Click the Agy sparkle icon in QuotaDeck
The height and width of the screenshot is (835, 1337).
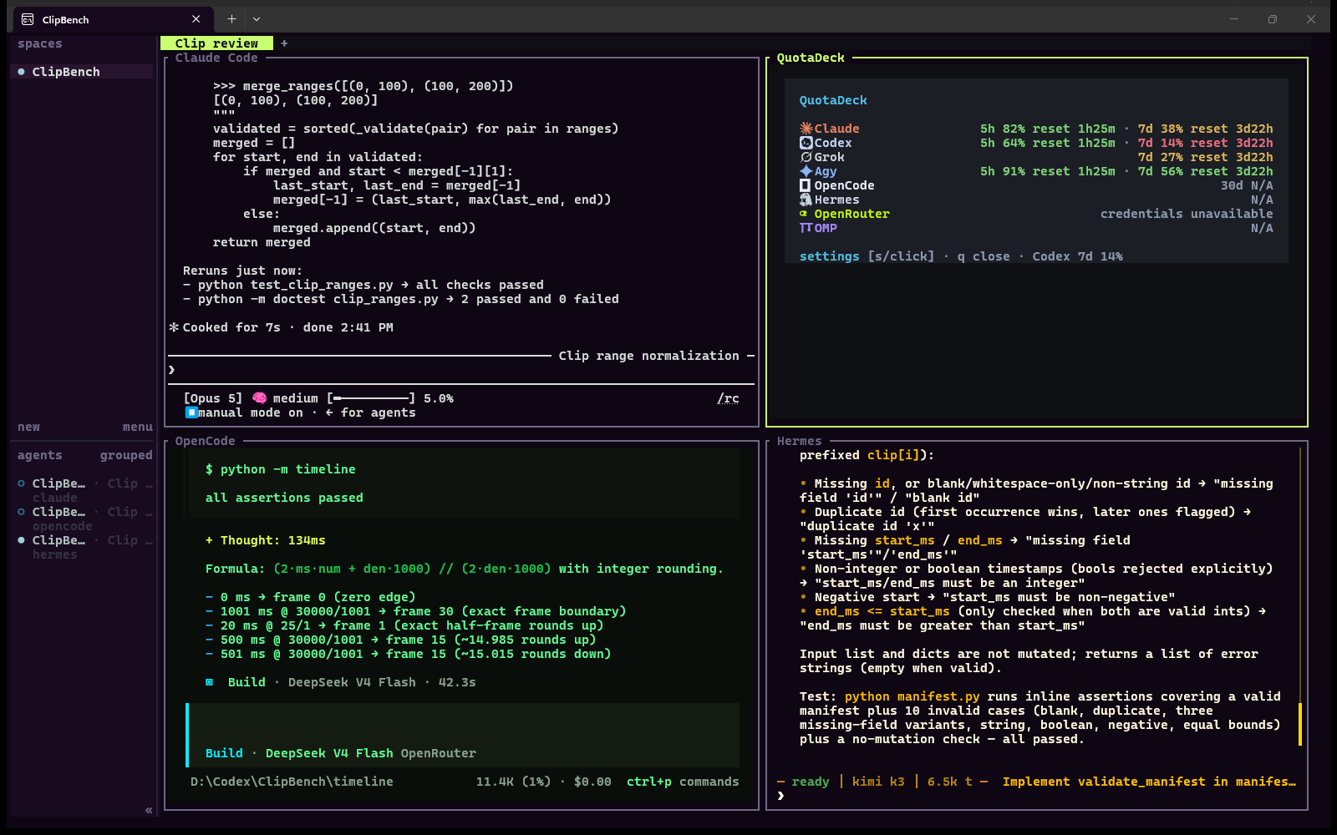(x=806, y=171)
